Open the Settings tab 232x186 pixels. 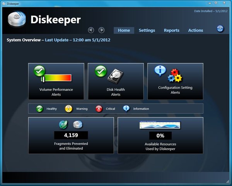tap(147, 30)
